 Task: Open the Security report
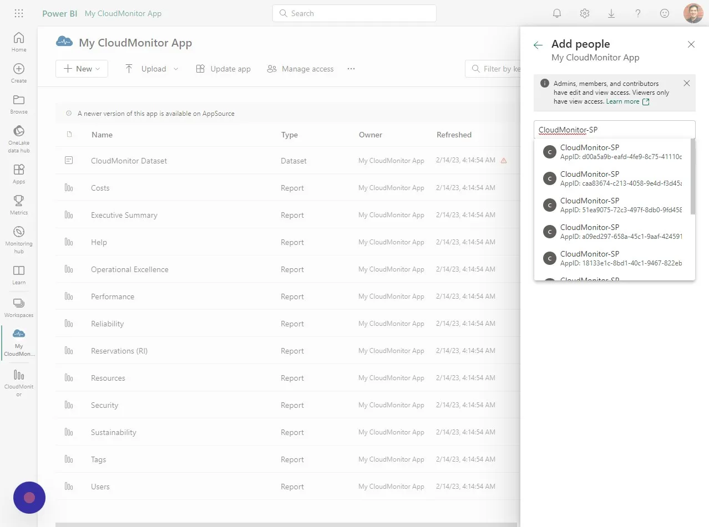point(105,405)
